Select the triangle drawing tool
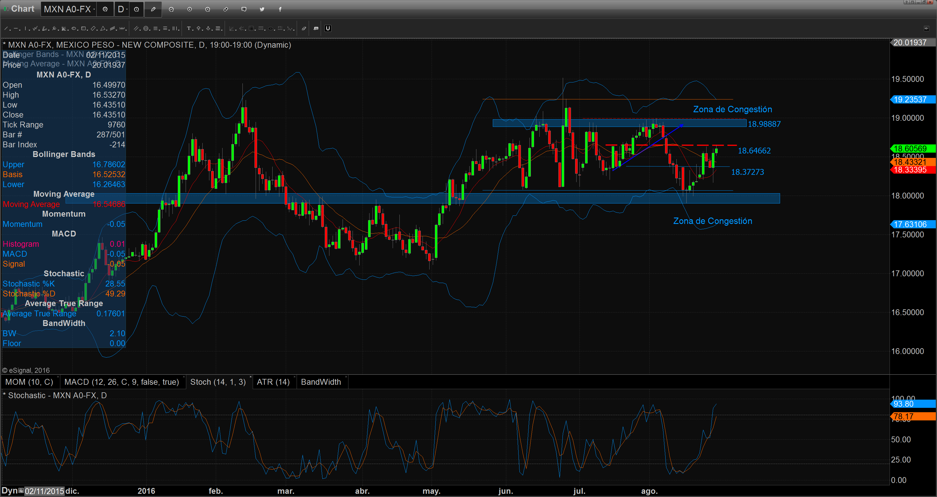Image resolution: width=937 pixels, height=497 pixels. (x=103, y=28)
